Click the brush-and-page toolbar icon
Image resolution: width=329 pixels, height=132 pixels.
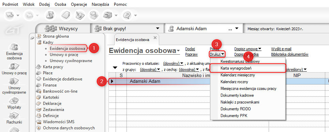[x=80, y=15]
